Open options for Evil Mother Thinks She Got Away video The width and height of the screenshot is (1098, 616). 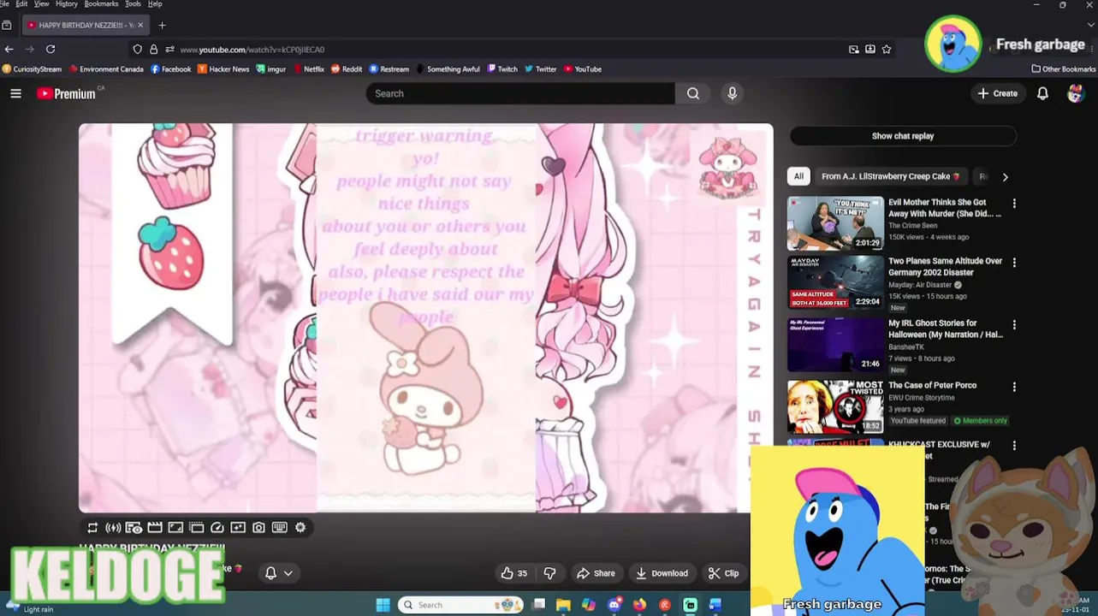(x=1014, y=204)
